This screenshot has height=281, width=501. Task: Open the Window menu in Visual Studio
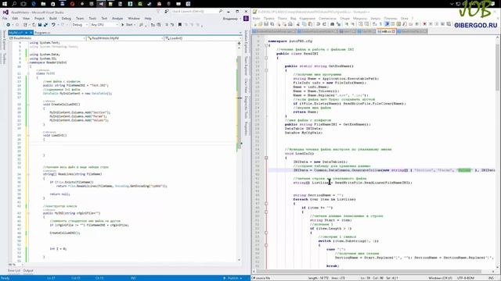point(134,19)
